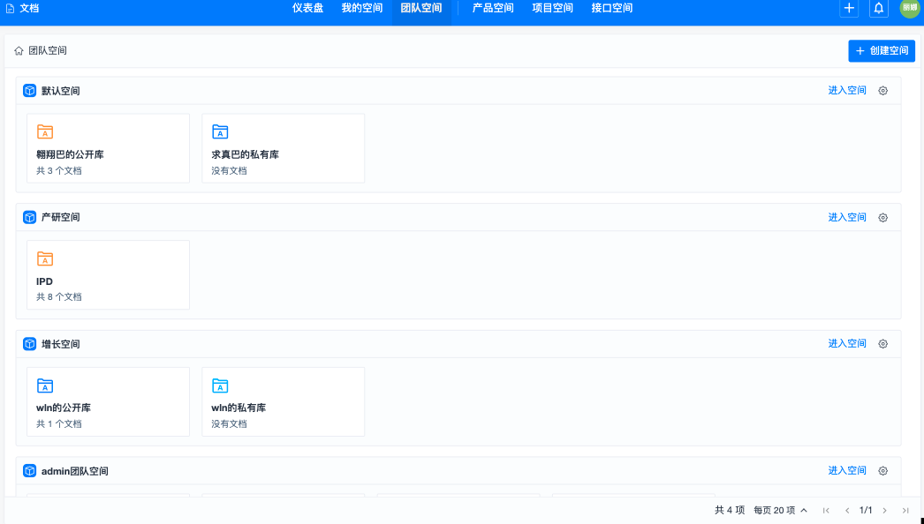This screenshot has width=924, height=524.
Task: Open the user avatar menu
Action: pos(909,8)
